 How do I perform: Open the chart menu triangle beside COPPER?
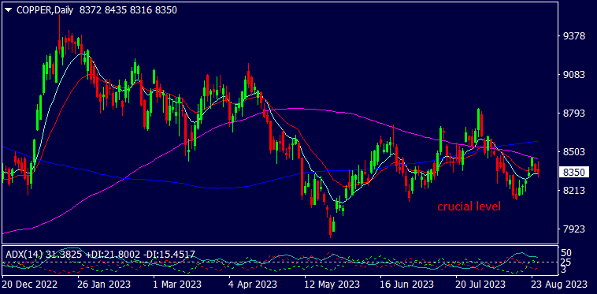9,11
